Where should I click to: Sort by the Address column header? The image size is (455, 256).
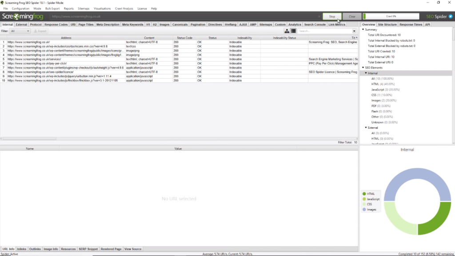[x=66, y=38]
